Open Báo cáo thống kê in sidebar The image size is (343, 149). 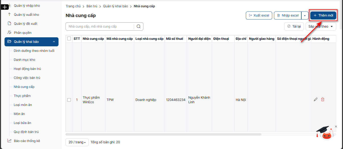coord(27,141)
